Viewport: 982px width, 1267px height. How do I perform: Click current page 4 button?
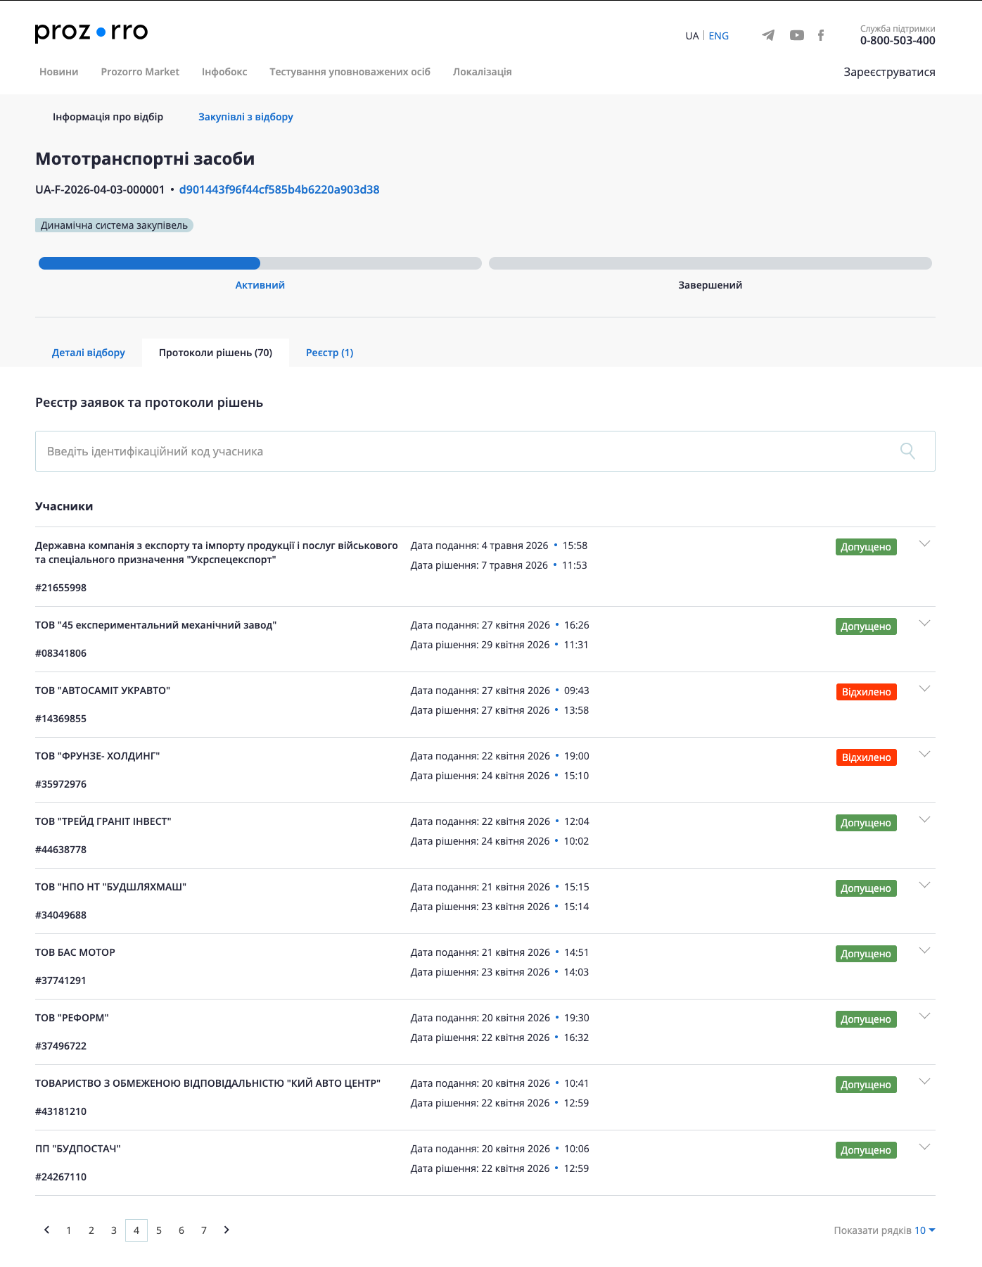click(x=136, y=1230)
